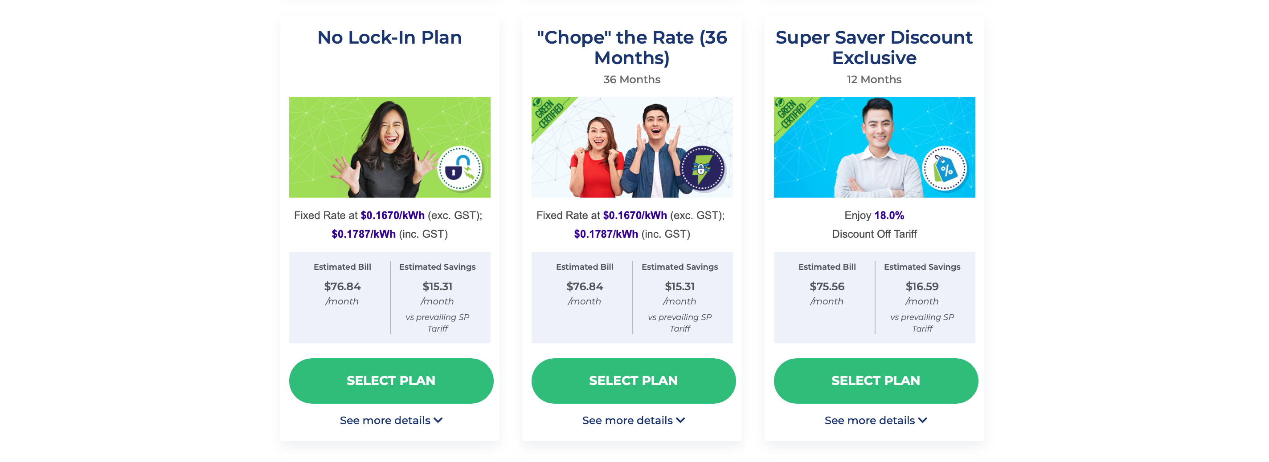Click the Super Saver blue banner image

coord(874,147)
